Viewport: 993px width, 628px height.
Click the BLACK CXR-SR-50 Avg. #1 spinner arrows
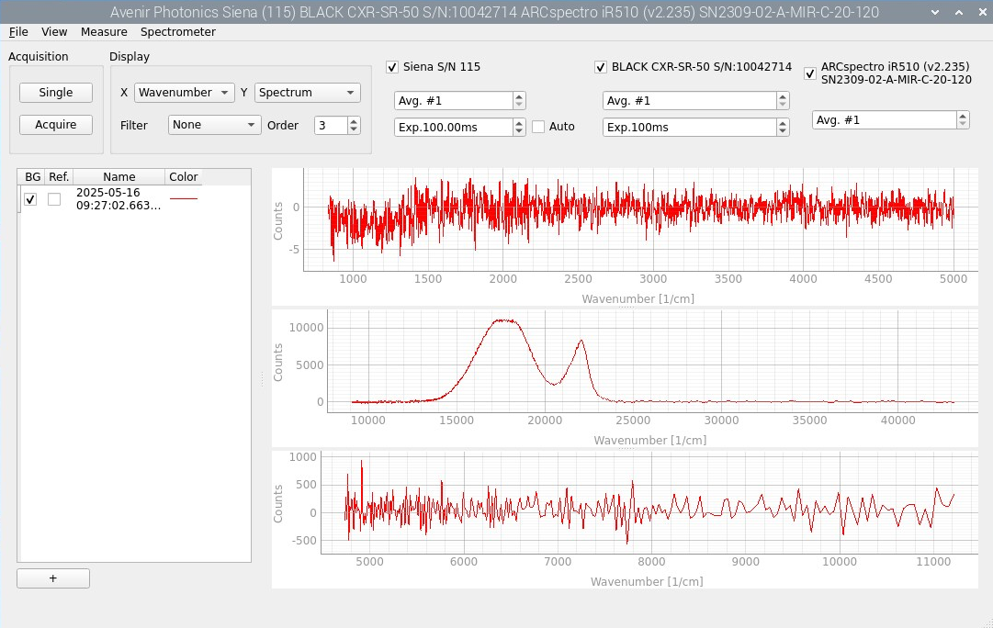click(x=782, y=101)
